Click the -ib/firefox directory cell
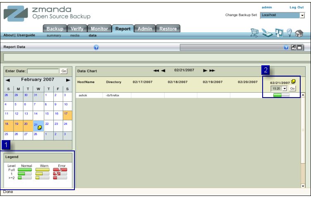This screenshot has width=311, height=198. (x=117, y=95)
